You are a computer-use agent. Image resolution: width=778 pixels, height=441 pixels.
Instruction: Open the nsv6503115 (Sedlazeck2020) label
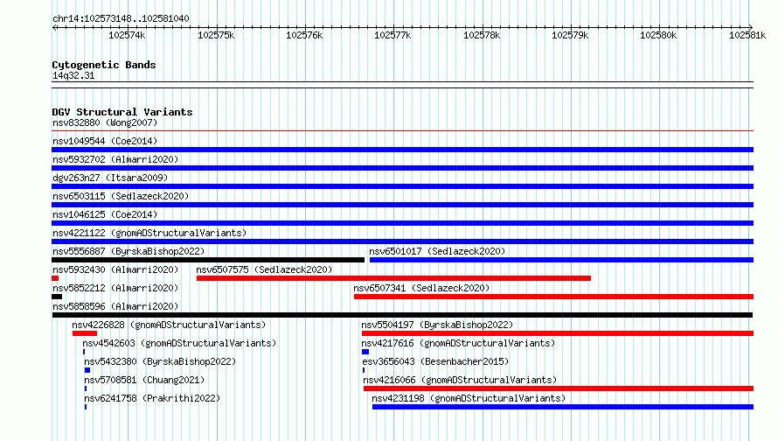121,196
